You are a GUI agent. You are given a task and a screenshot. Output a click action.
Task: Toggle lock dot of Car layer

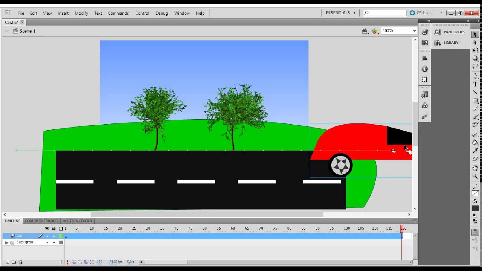54,236
